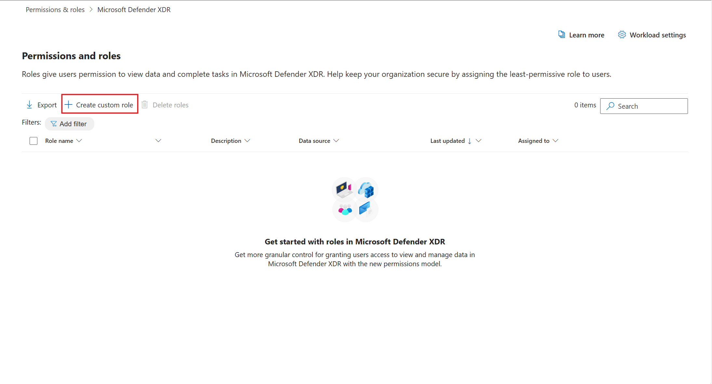Select Microsoft Defender XDR breadcrumb item
The width and height of the screenshot is (712, 384).
tap(134, 10)
